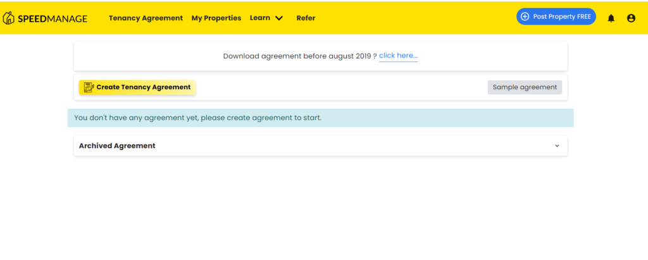Expand the Archived Agreement chevron
Viewport: 648px width, 260px height.
tap(557, 145)
